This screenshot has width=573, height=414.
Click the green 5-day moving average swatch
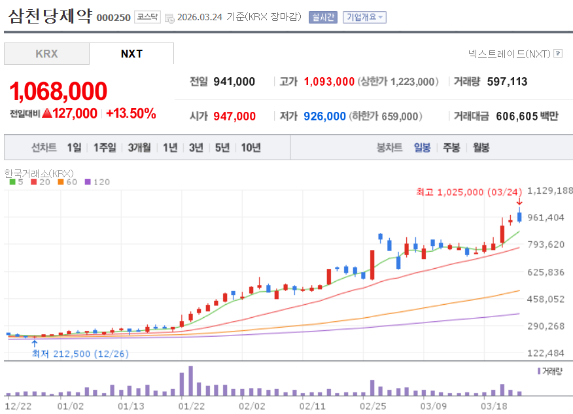pos(12,182)
